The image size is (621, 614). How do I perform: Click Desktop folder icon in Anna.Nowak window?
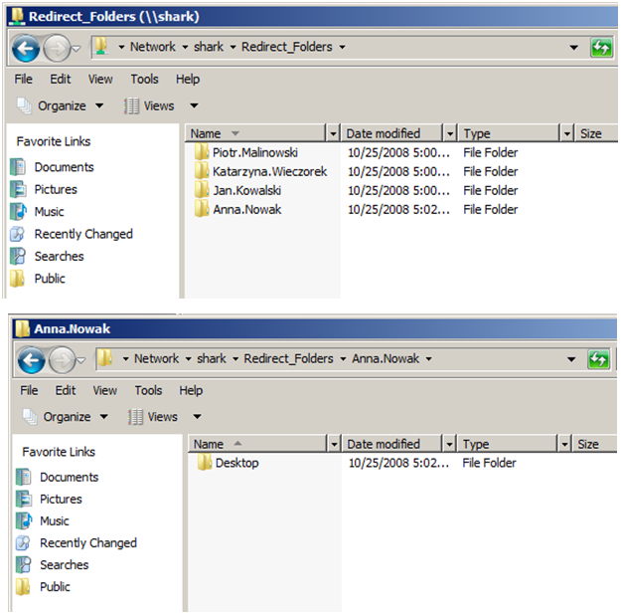tap(205, 463)
